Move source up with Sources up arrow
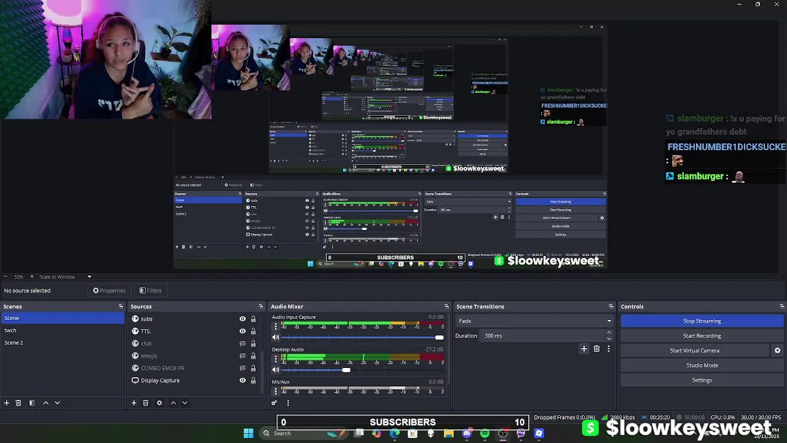Image resolution: width=787 pixels, height=443 pixels. coord(173,403)
